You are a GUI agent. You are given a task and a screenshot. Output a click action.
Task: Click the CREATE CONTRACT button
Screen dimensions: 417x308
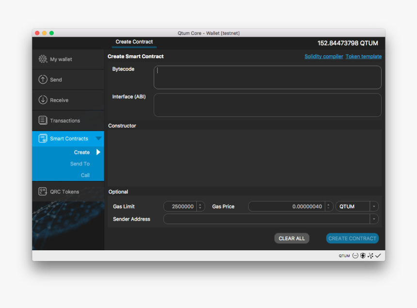coord(352,238)
